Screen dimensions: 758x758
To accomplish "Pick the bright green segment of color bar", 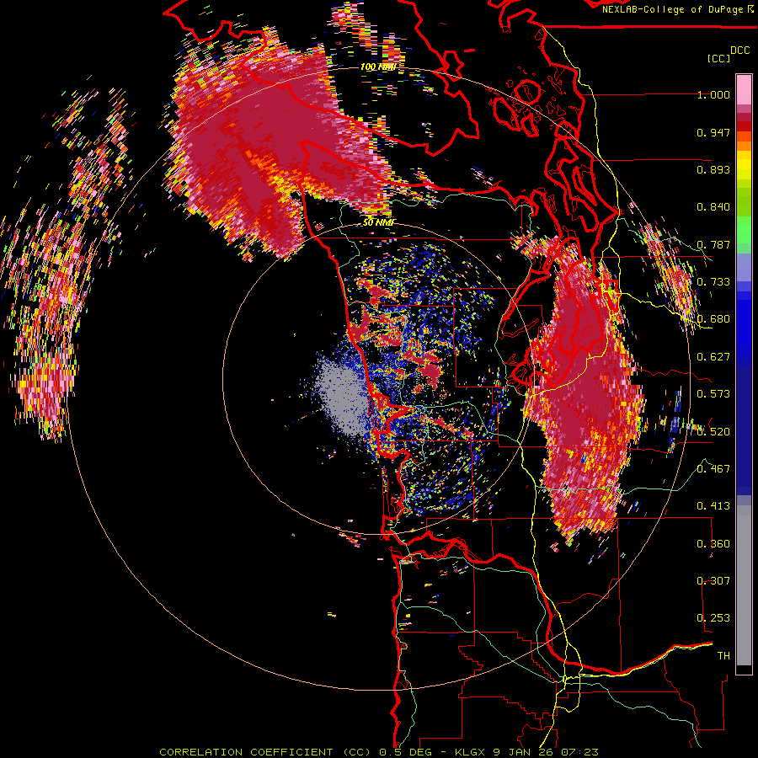I will point(744,229).
